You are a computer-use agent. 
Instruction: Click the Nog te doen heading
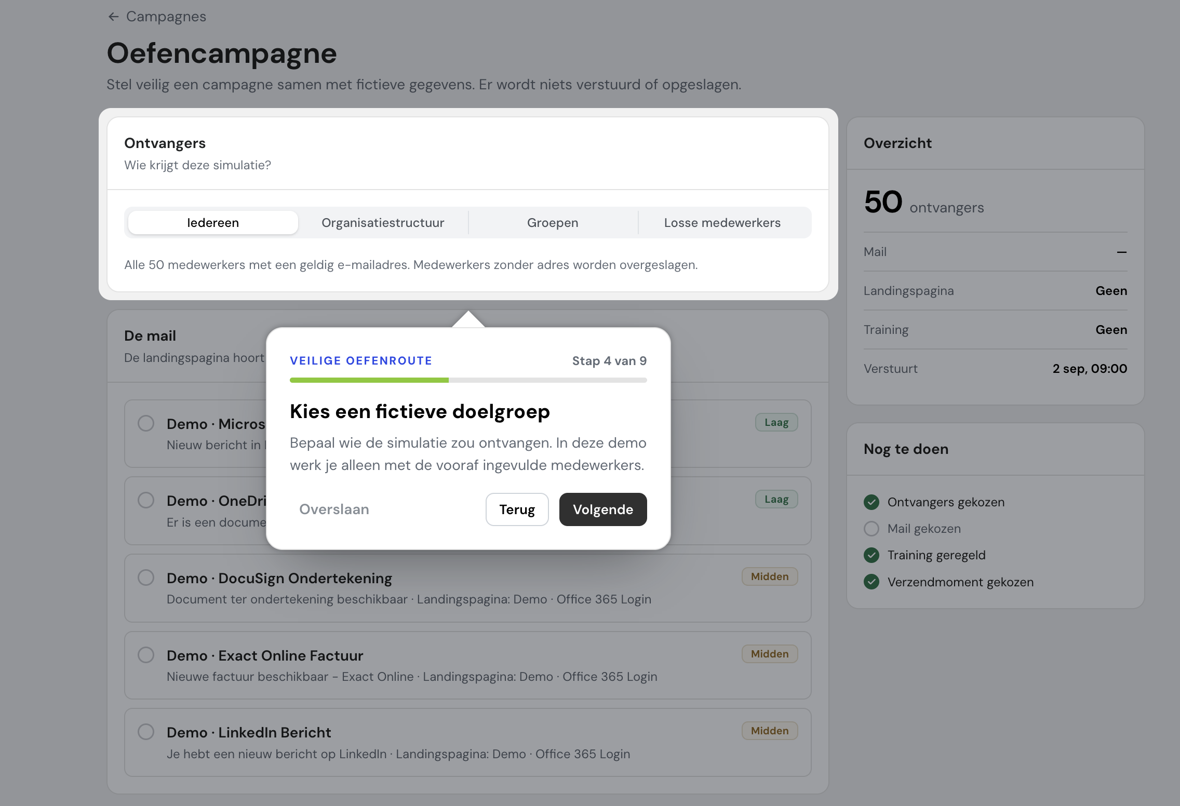906,449
